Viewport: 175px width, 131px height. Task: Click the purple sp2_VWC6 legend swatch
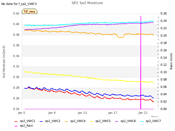(117, 121)
